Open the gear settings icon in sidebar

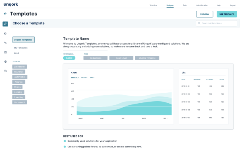(x=5, y=33)
